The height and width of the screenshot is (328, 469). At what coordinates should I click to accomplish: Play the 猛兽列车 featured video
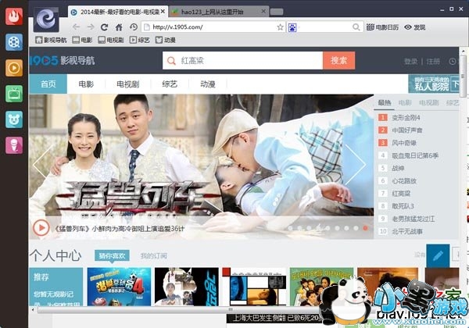click(41, 228)
